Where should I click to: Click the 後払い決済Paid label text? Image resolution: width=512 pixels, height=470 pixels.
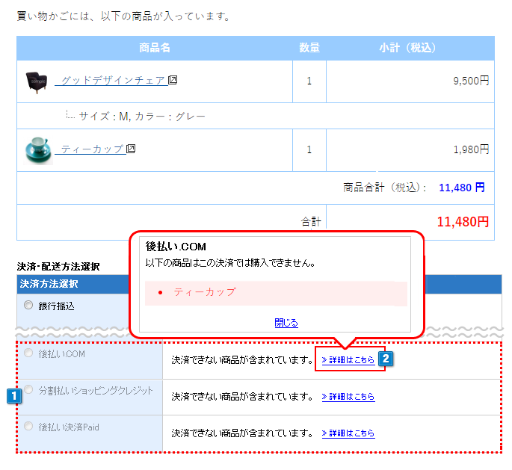69,427
